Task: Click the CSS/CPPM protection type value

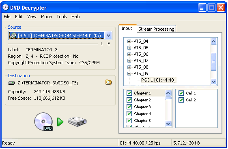Action: (89, 63)
